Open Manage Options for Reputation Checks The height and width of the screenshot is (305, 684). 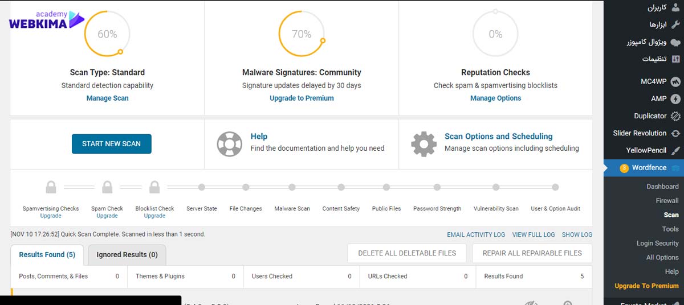pos(495,98)
